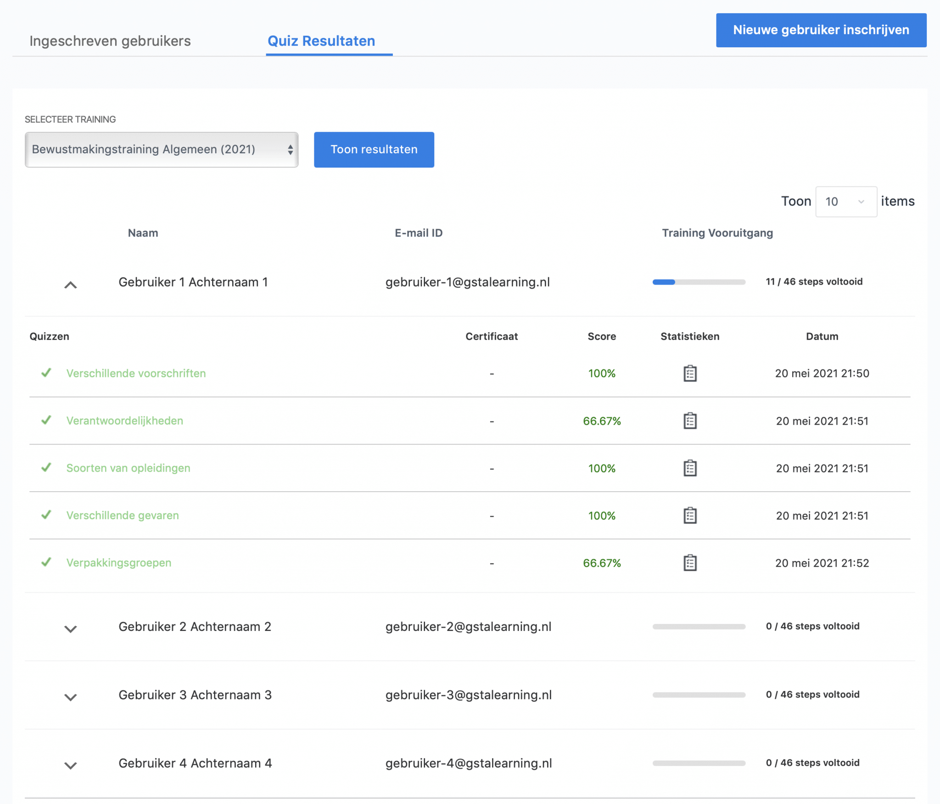The height and width of the screenshot is (804, 940).
Task: Click the Toon resultaten button
Action: [374, 150]
